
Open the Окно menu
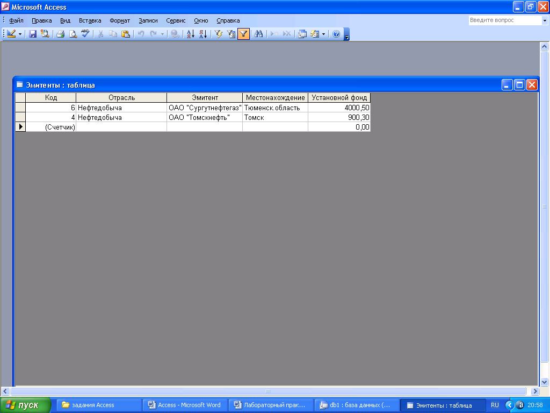[201, 21]
